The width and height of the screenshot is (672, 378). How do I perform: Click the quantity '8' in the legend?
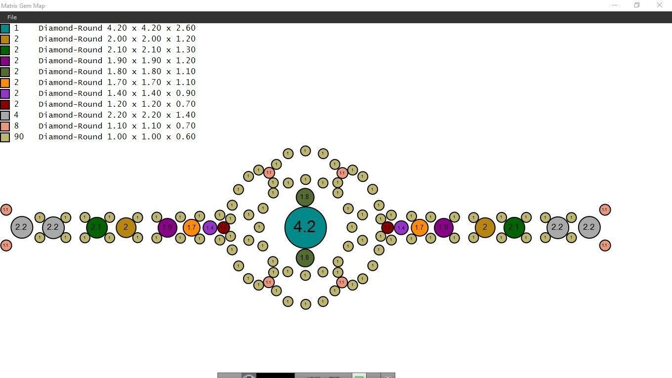[x=16, y=126]
